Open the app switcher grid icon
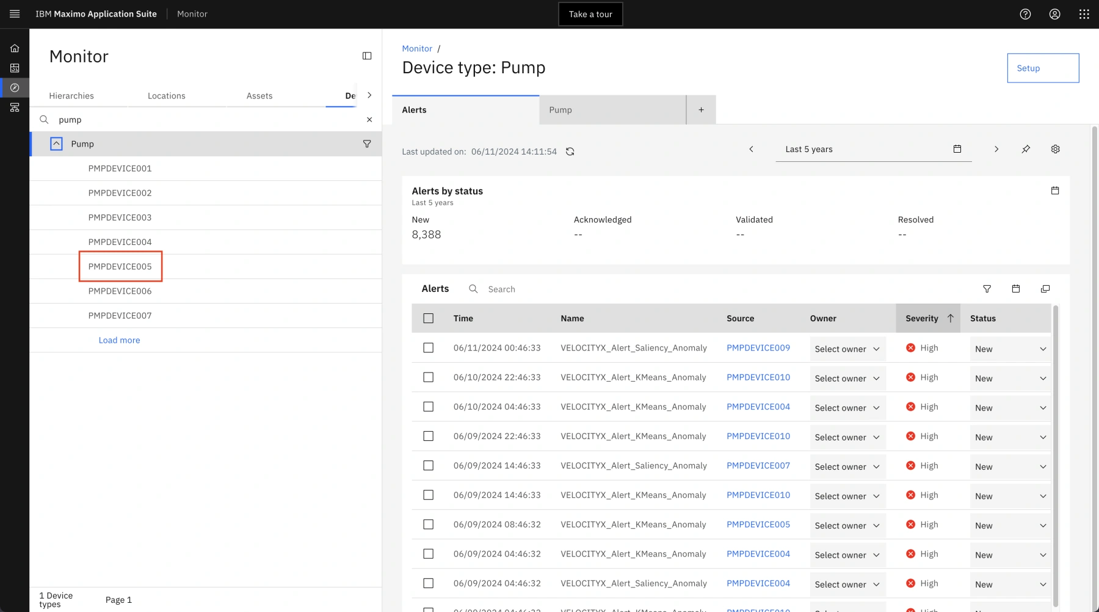 [x=1084, y=14]
